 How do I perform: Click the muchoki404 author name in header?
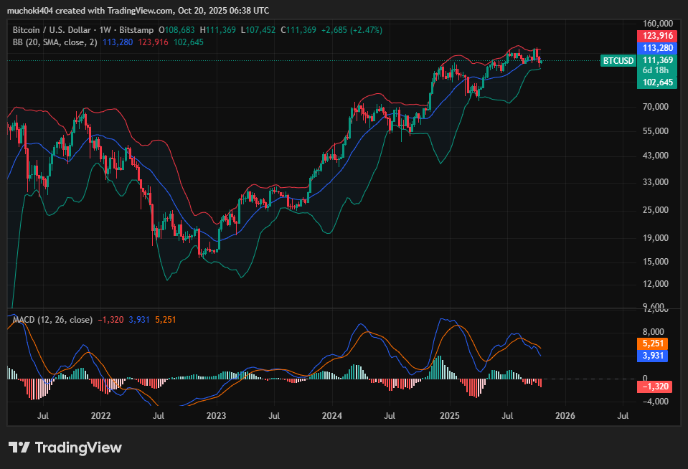tap(31, 10)
